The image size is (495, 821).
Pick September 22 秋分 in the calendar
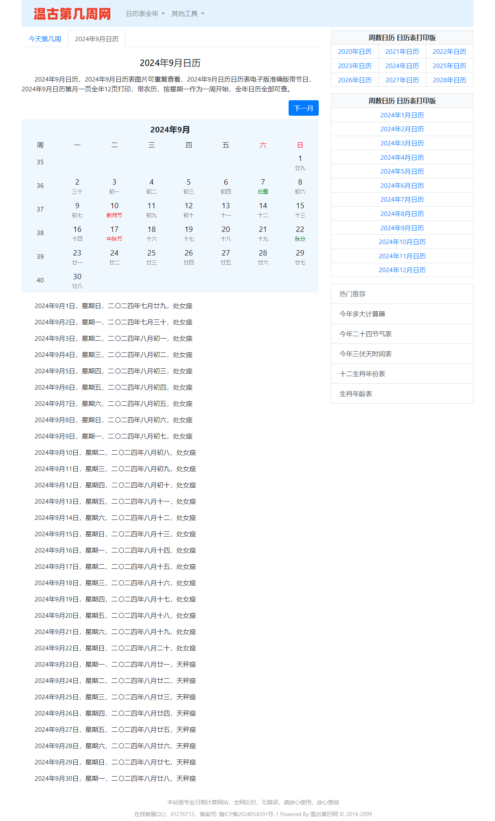click(300, 233)
